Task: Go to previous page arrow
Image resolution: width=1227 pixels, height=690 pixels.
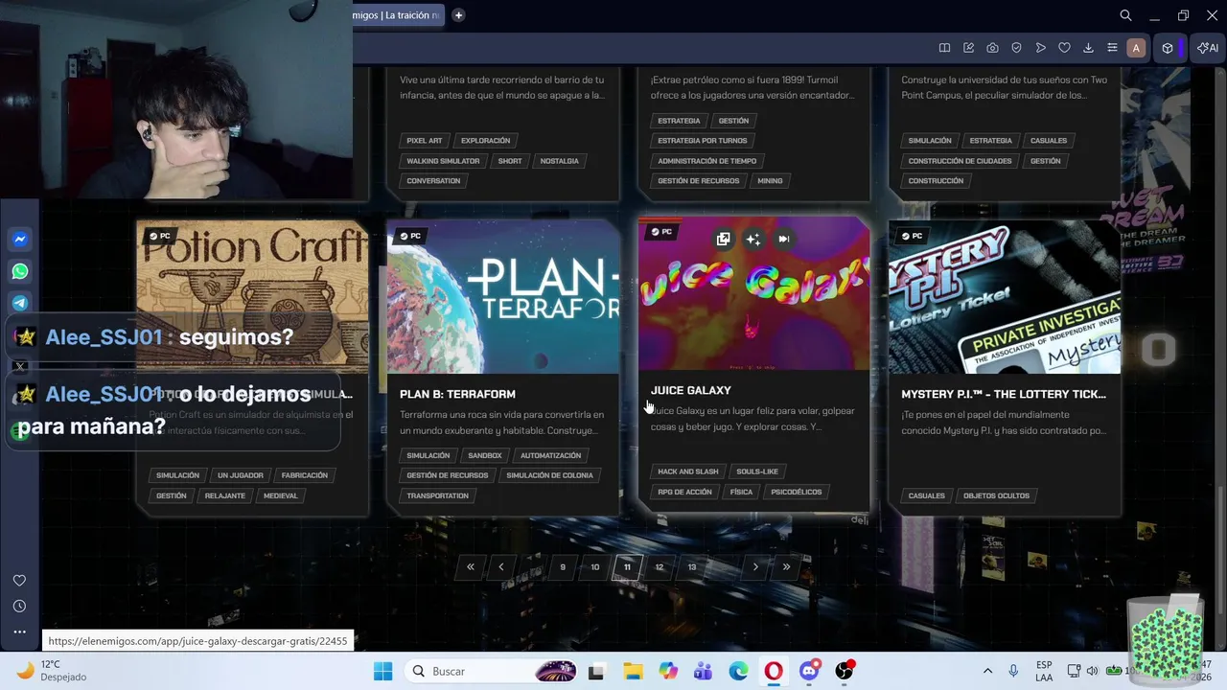Action: pyautogui.click(x=500, y=566)
